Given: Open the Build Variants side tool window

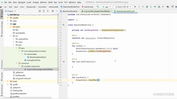Looking at the screenshot, I should [x=2, y=90].
